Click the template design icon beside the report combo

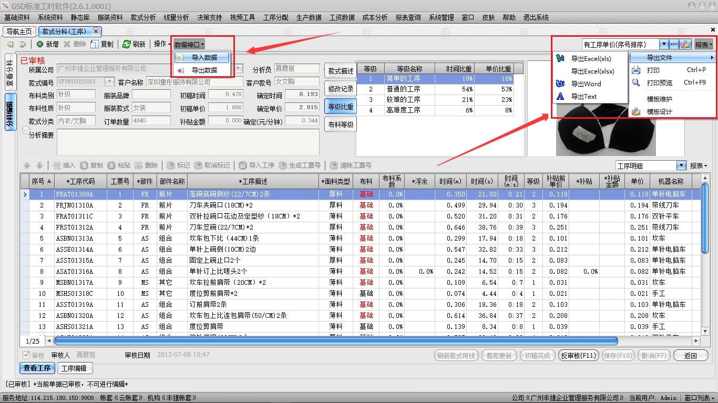(685, 45)
